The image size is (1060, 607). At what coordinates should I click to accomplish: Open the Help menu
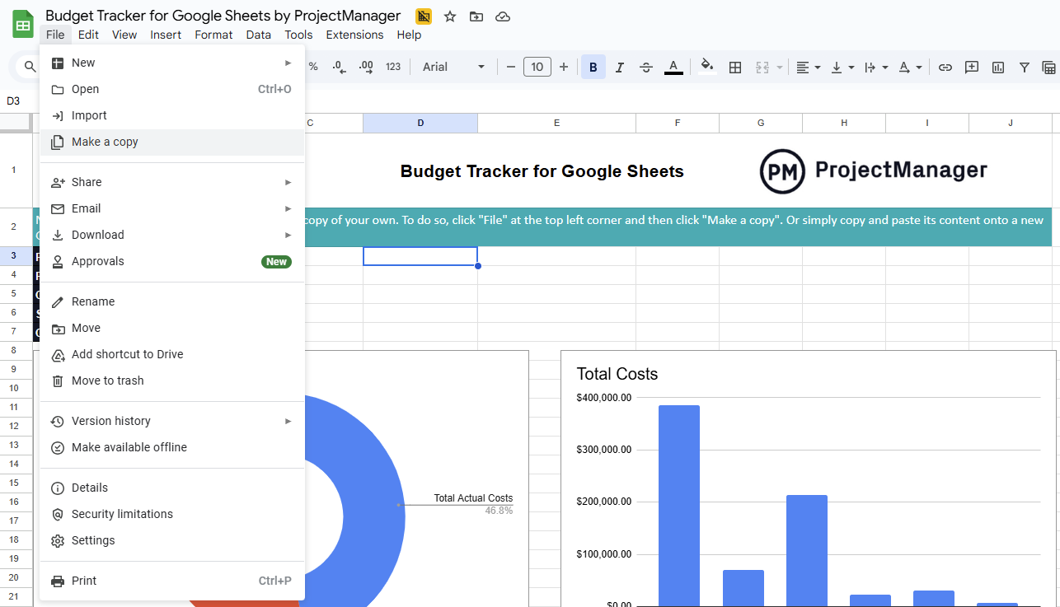[409, 35]
